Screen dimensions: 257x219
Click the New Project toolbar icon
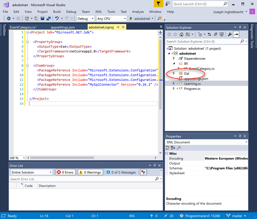(27, 19)
